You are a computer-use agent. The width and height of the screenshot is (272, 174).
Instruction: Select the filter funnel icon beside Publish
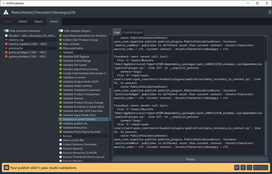(x=250, y=168)
